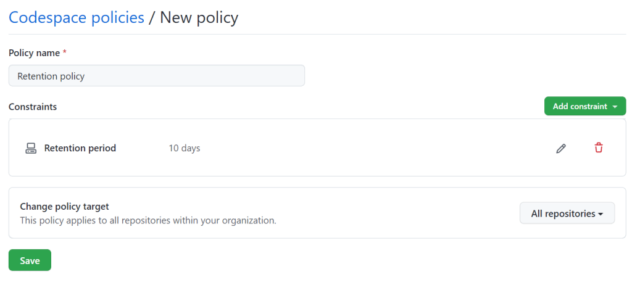Click the 10 days retention value
The image size is (632, 282).
pyautogui.click(x=184, y=148)
